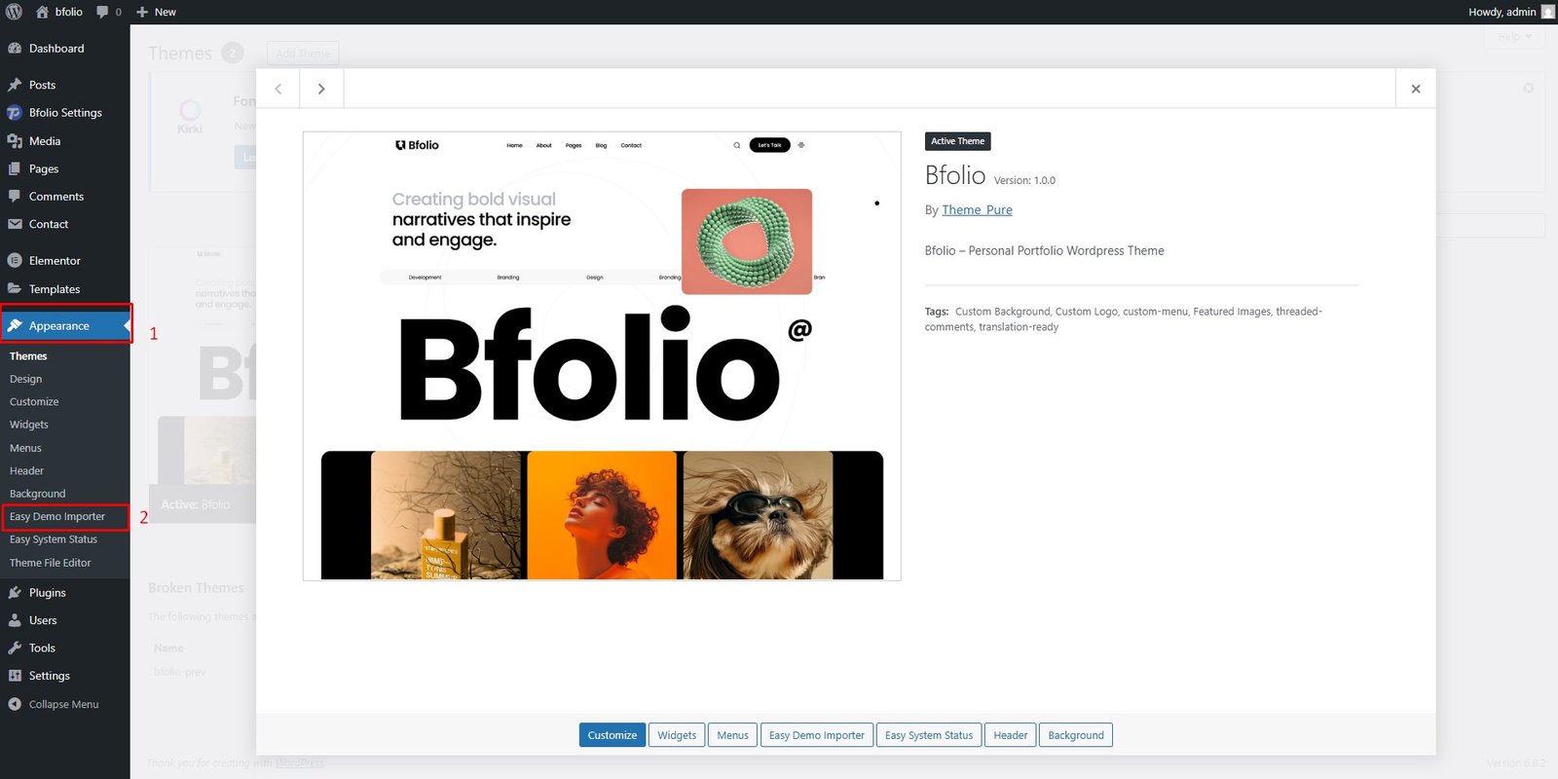Open the Howdy, admin account menu

point(1511,12)
